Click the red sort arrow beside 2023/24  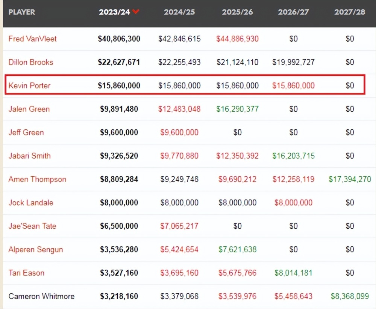tap(136, 12)
